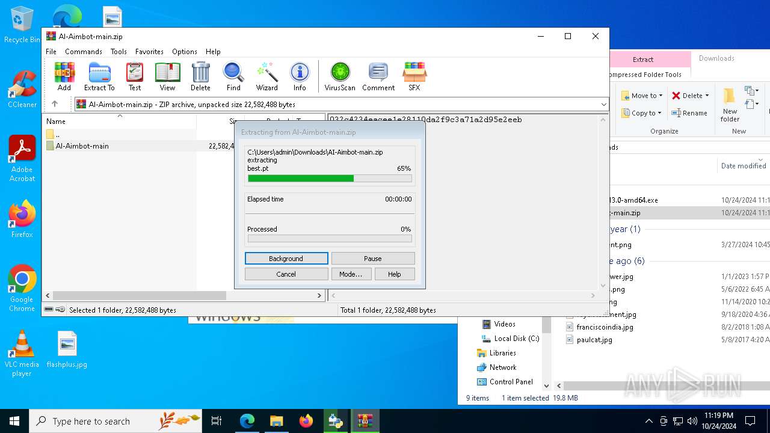Click the WinRAR taskbar icon
Viewport: 770px width, 433px height.
click(x=365, y=421)
